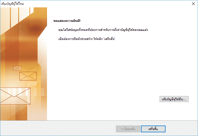Click the sentence starting with เมื่อต้องการปิดตัวช่วยสร้าง
The width and height of the screenshot is (198, 136).
click(87, 39)
